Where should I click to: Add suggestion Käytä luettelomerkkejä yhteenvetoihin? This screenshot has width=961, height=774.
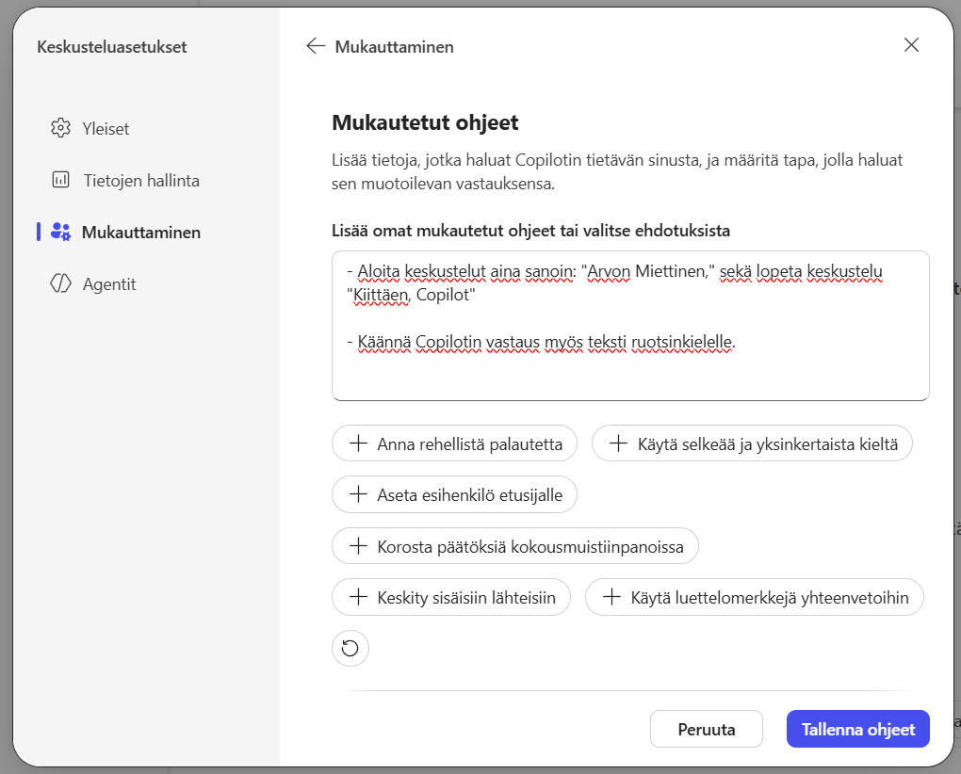(754, 597)
